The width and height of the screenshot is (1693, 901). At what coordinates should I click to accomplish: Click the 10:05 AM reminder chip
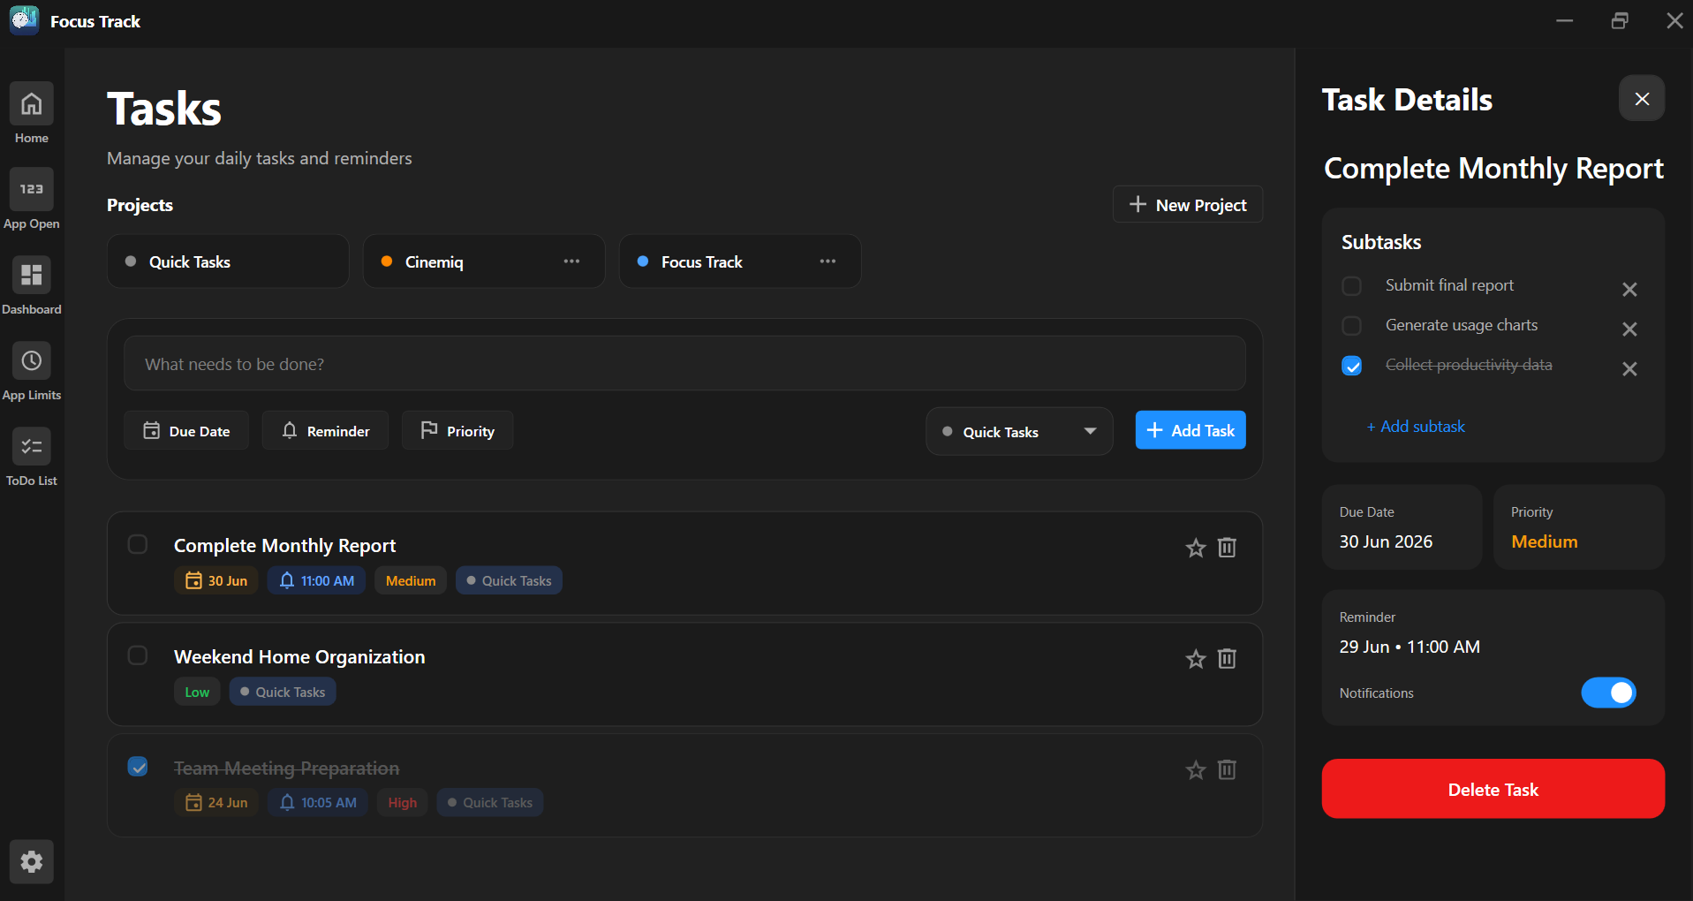318,802
